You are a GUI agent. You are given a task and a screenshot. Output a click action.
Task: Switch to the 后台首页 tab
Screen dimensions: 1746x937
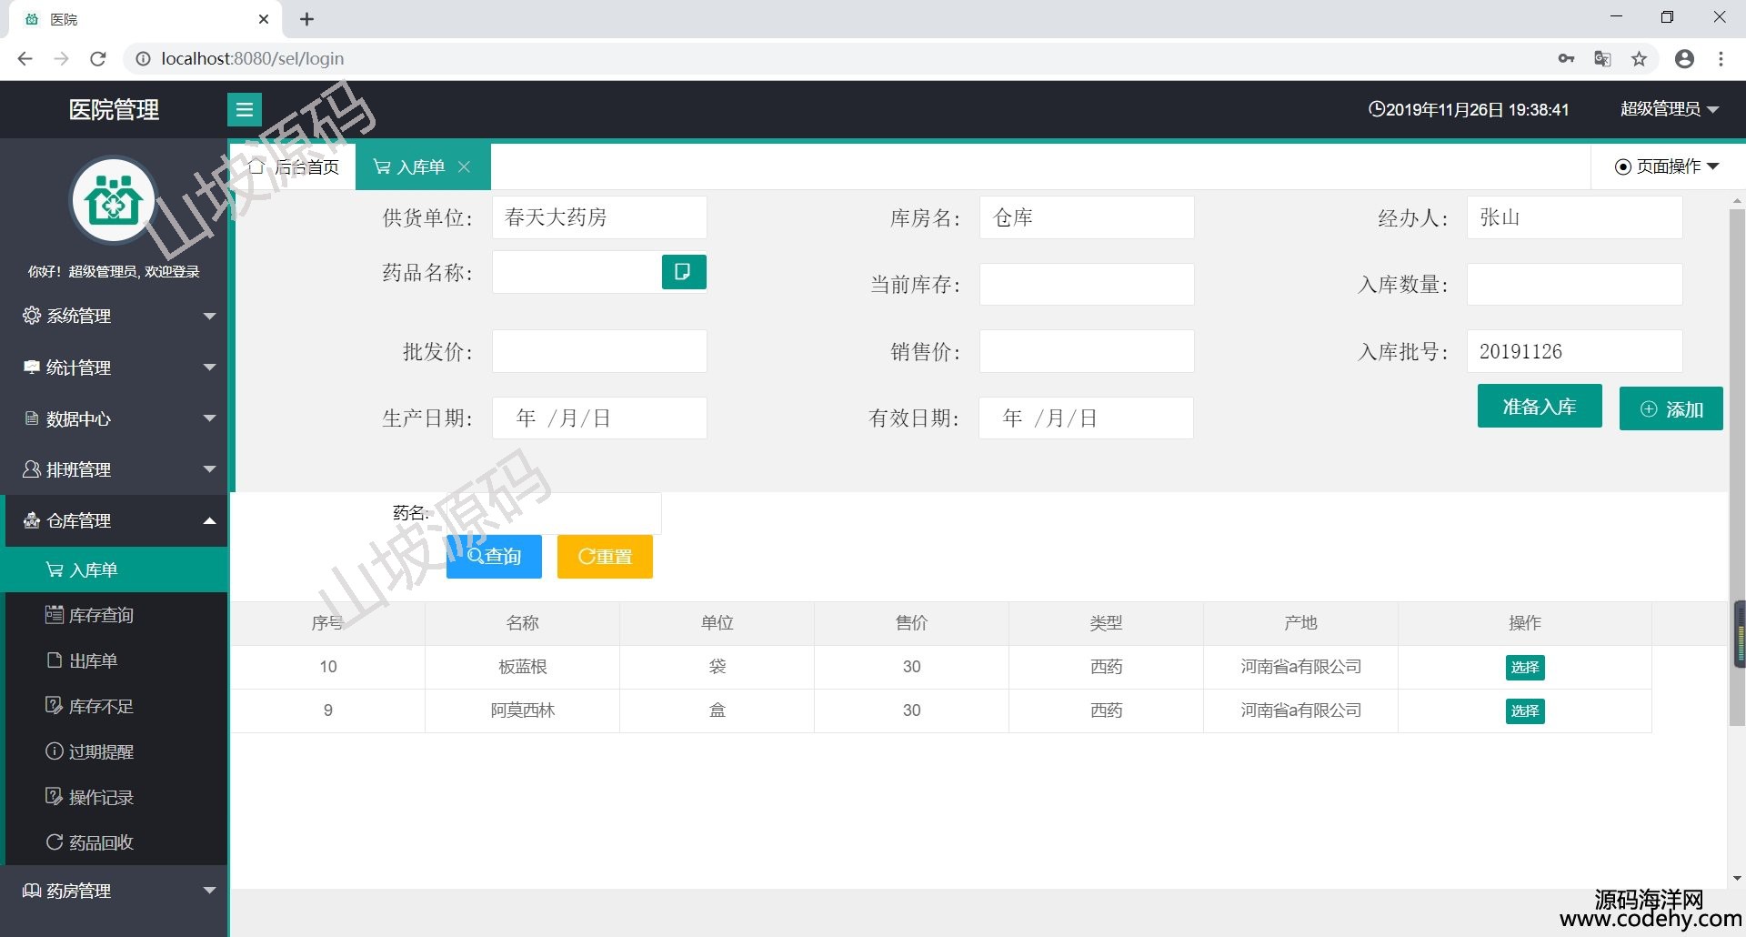pyautogui.click(x=294, y=166)
